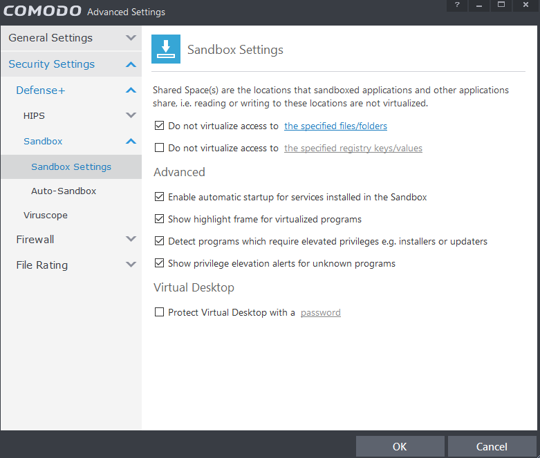Uncheck do not virtualize files/folders checkbox

160,126
